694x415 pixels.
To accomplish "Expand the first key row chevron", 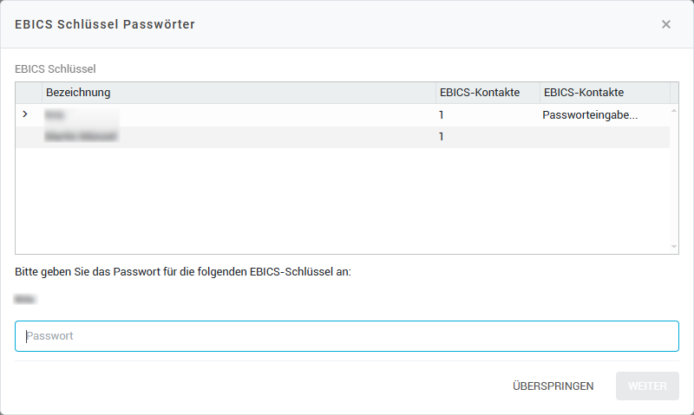I will [25, 114].
